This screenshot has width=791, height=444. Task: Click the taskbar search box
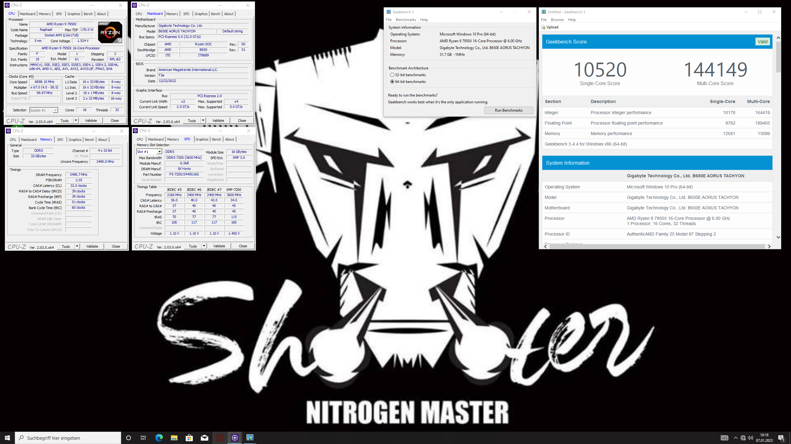click(68, 438)
